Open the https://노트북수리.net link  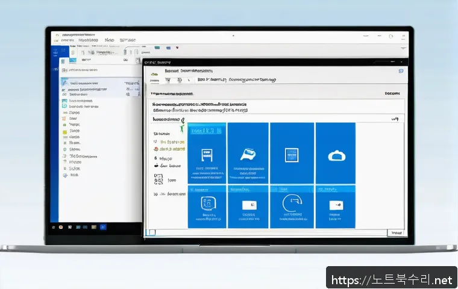coord(389,279)
